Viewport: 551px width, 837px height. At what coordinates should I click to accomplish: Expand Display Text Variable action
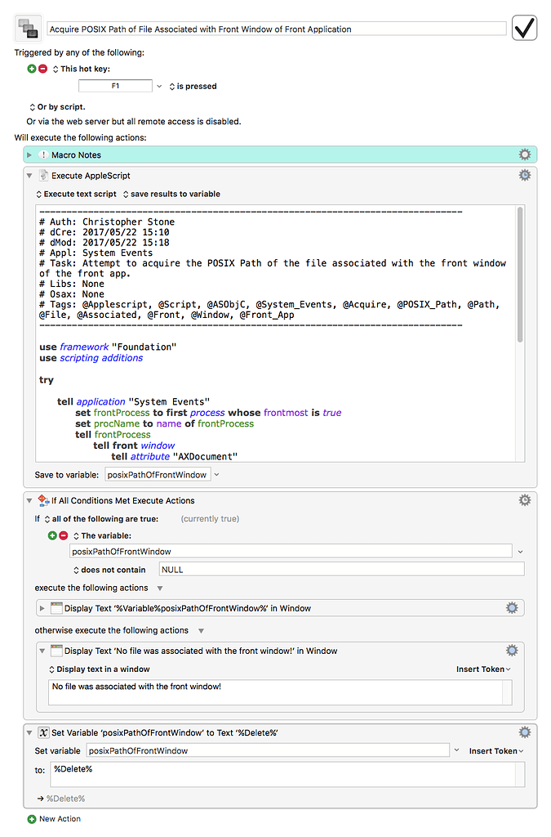pos(42,608)
